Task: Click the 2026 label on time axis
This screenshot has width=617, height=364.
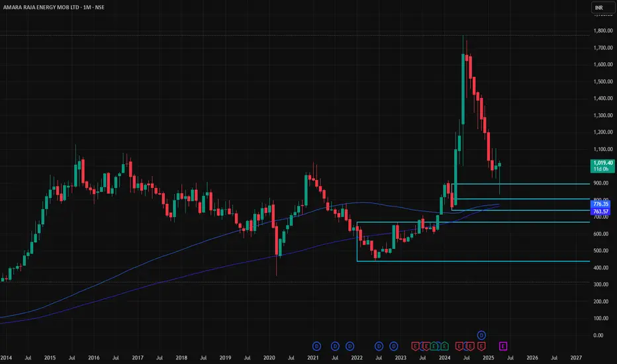Action: 532,357
